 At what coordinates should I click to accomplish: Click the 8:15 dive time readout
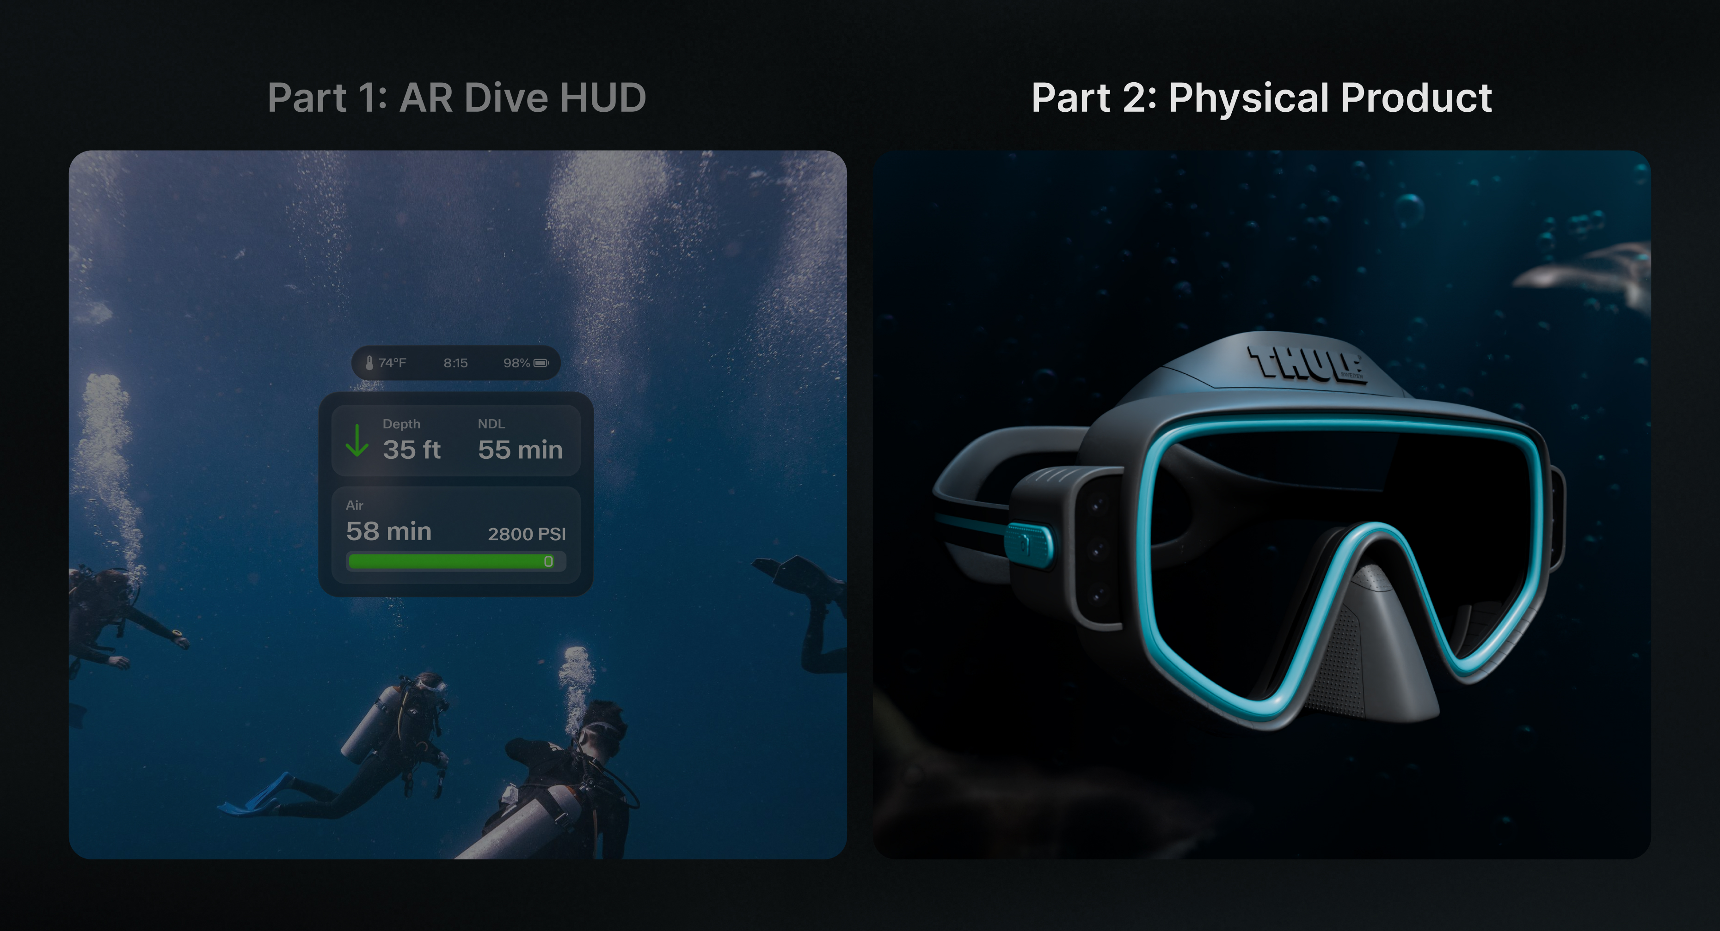click(x=455, y=363)
